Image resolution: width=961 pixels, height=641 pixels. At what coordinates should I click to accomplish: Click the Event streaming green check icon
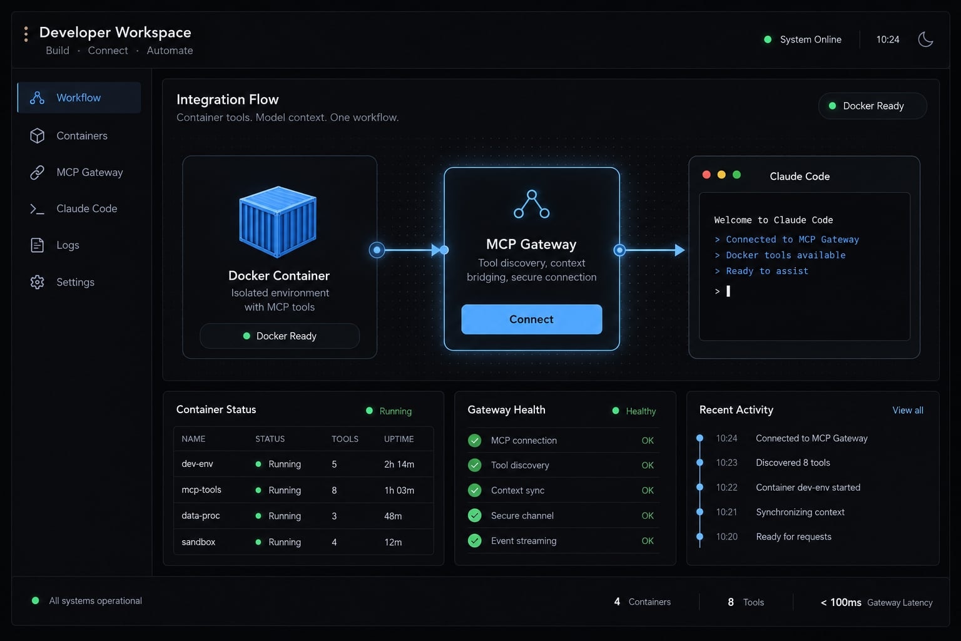pos(475,541)
